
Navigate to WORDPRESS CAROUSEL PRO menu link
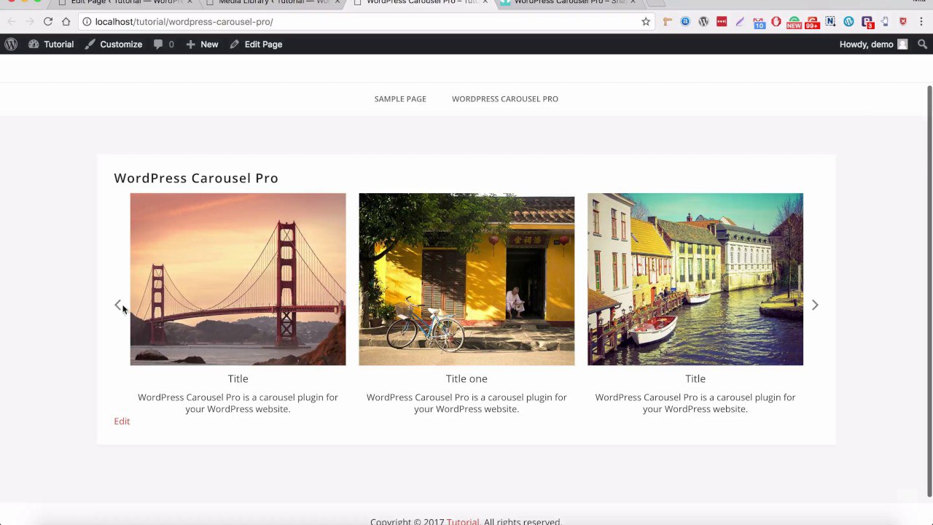505,99
